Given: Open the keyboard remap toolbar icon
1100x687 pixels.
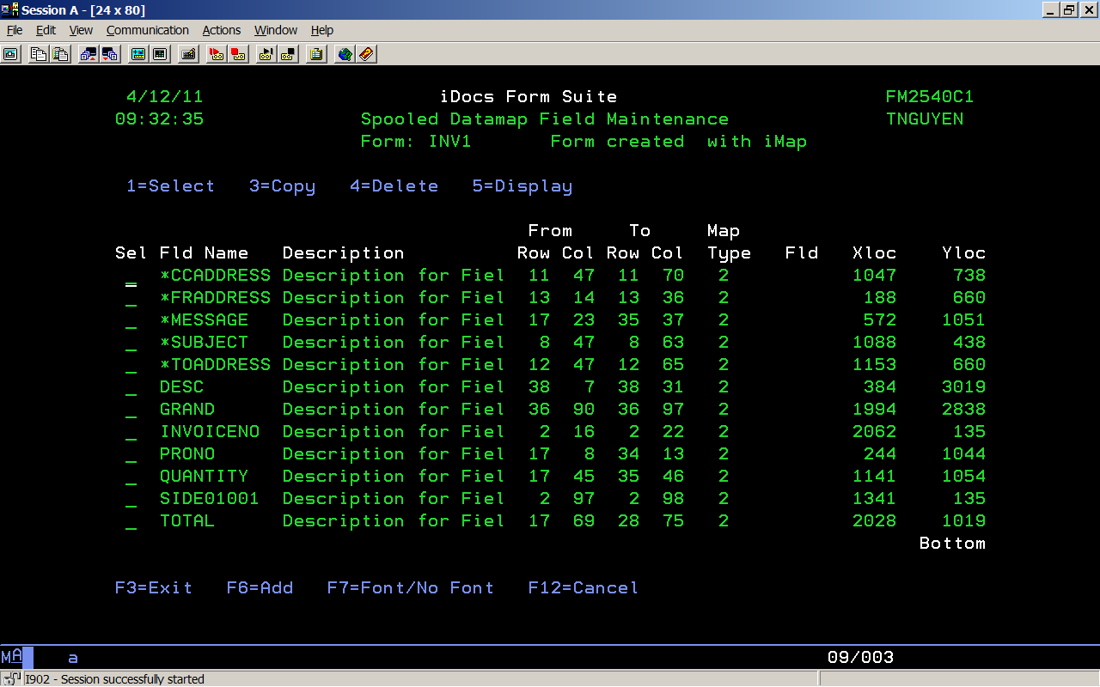Looking at the screenshot, I should pos(188,54).
